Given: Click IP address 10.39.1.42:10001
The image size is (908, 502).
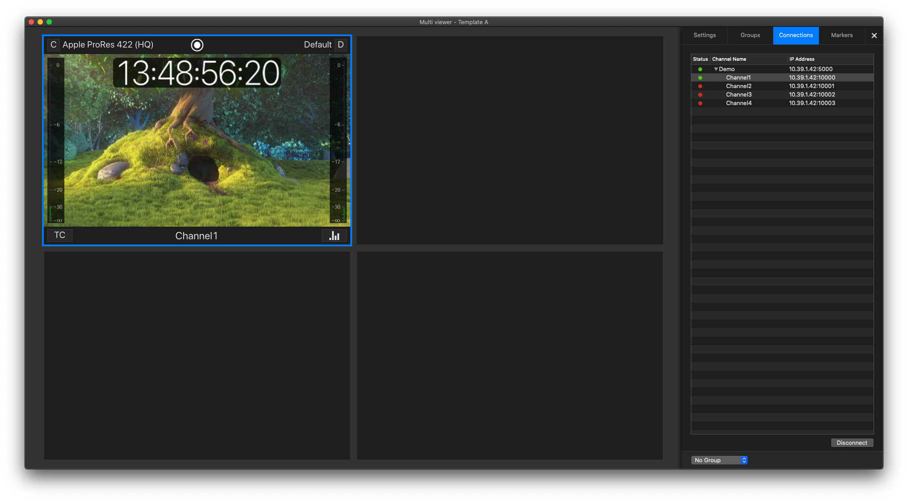Looking at the screenshot, I should point(811,86).
